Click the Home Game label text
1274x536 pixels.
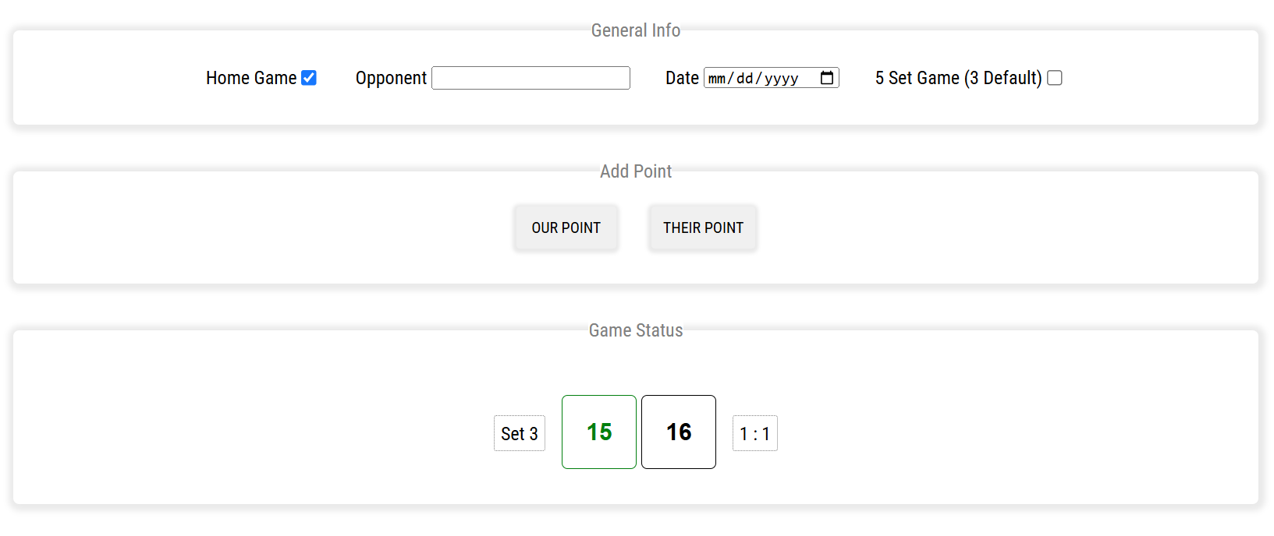251,78
